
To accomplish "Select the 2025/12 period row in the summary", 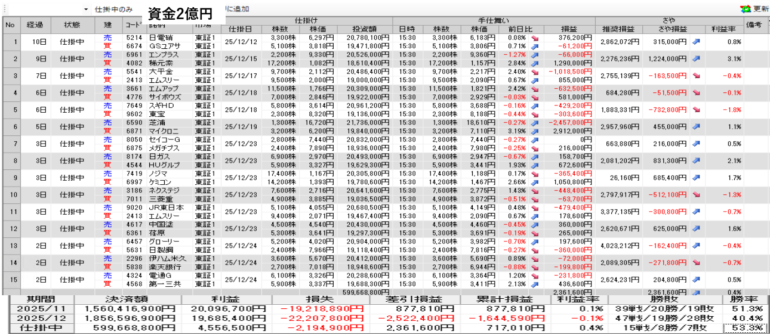I will click(x=37, y=318).
